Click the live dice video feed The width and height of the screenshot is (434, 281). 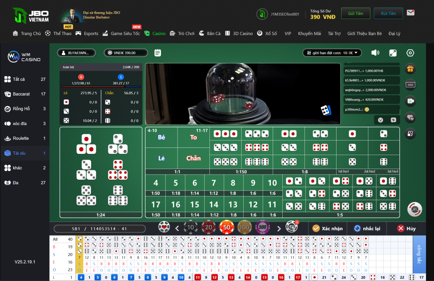(x=243, y=94)
